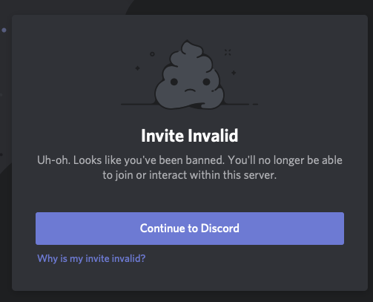This screenshot has width=373, height=302.
Task: Open the "Why is my invite invalid?" link
Action: 91,258
